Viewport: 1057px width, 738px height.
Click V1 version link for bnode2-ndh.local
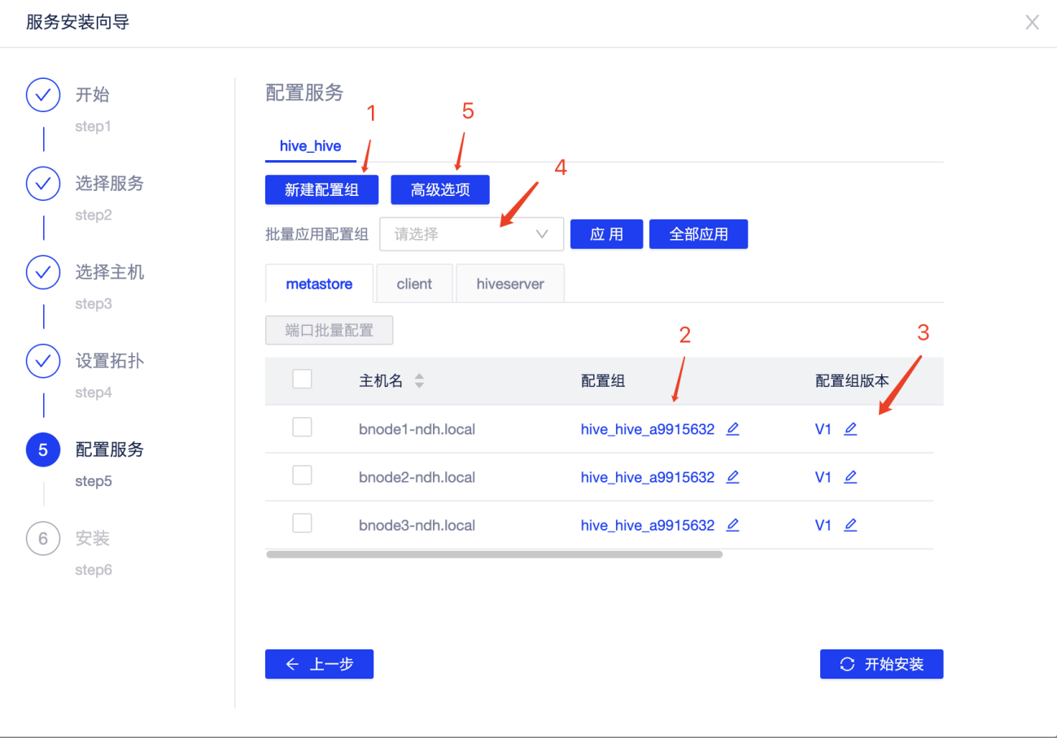[x=823, y=477]
